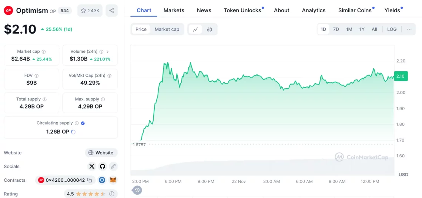
Task: Toggle LOG scale on chart
Action: click(x=392, y=29)
